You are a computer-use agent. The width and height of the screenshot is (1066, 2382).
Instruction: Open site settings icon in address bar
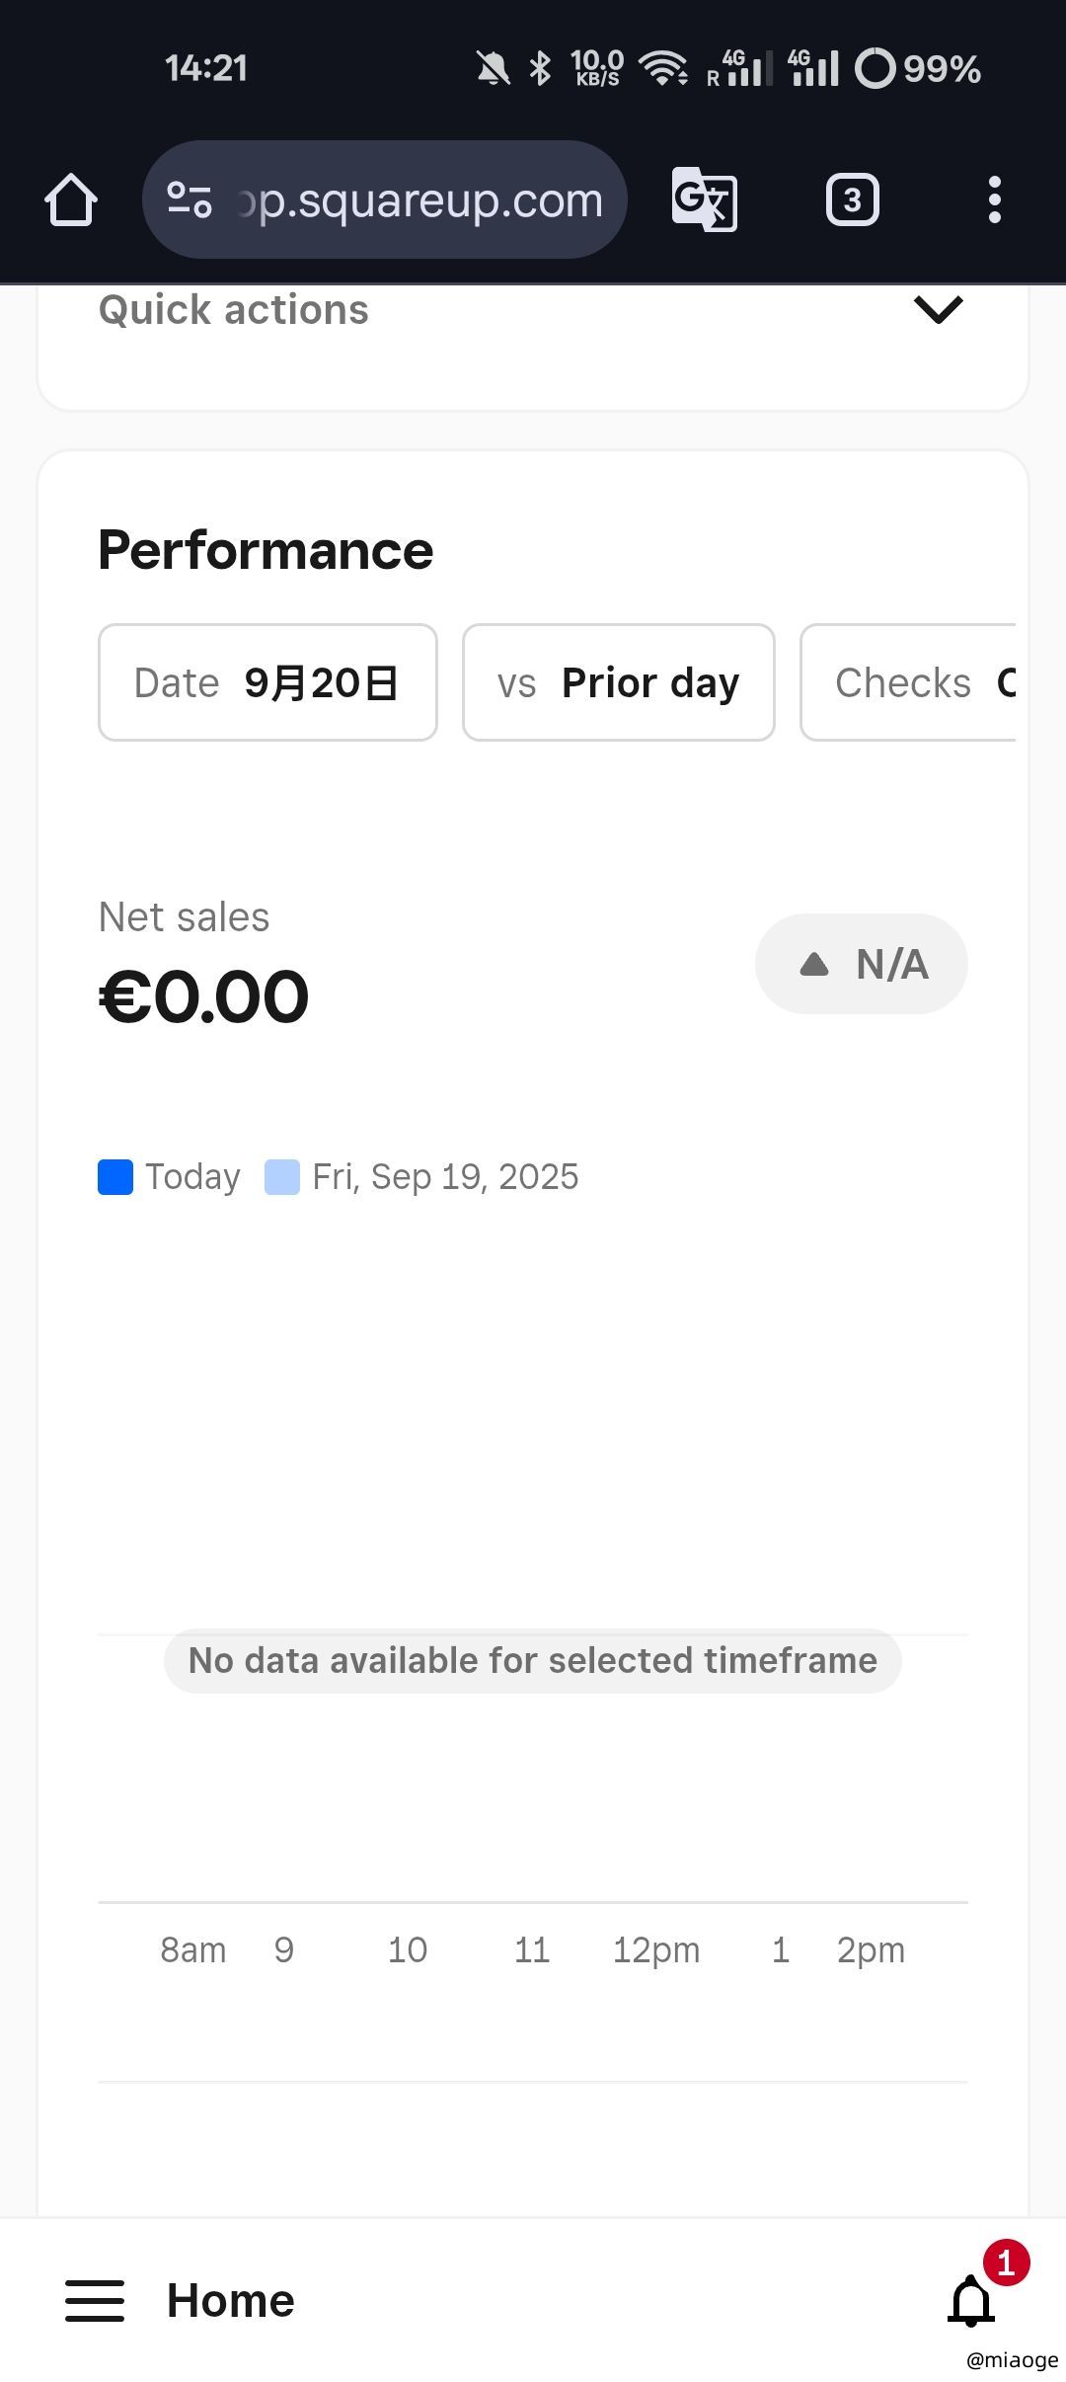[189, 200]
